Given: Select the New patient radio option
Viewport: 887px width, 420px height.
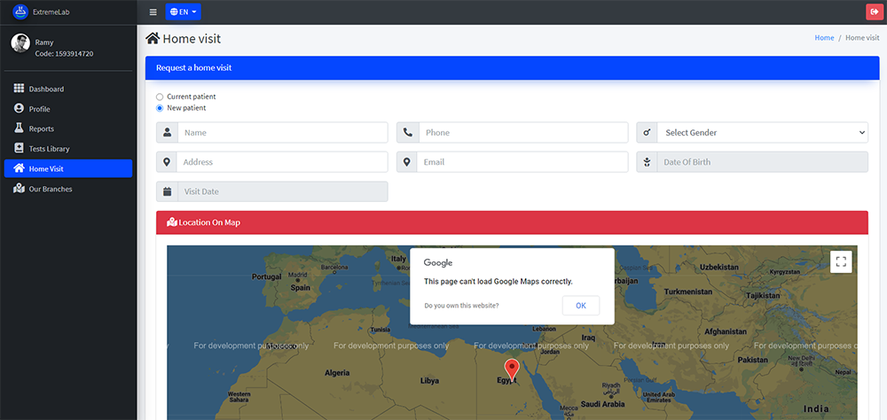Looking at the screenshot, I should 160,108.
